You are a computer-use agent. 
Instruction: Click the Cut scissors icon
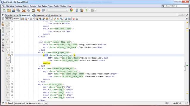click(x=24, y=10)
